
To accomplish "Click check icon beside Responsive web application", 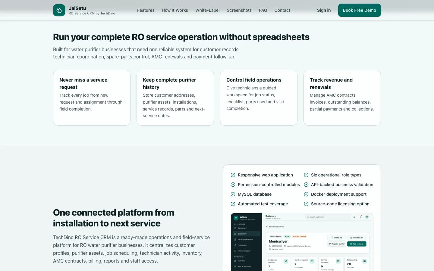I will [x=233, y=175].
